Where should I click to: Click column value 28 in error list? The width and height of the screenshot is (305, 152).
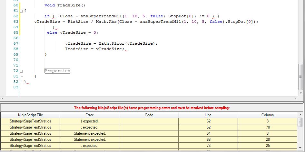click(268, 139)
